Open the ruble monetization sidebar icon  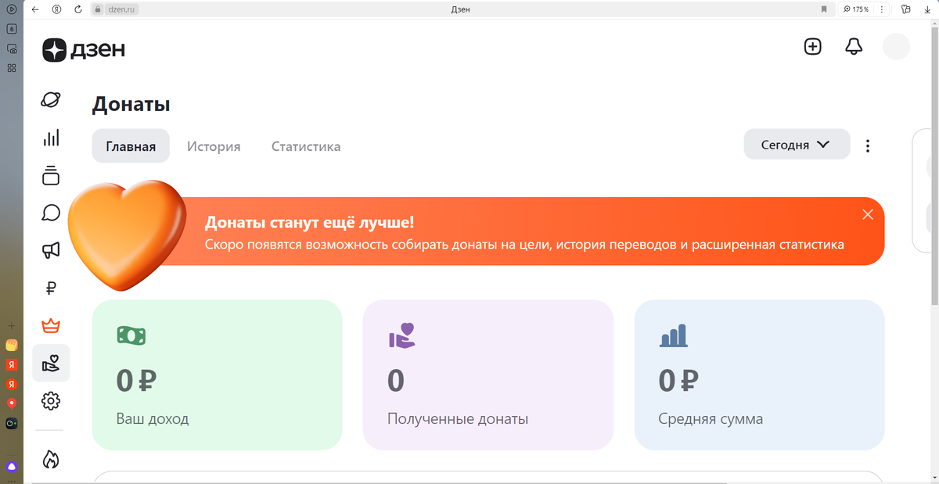point(51,288)
